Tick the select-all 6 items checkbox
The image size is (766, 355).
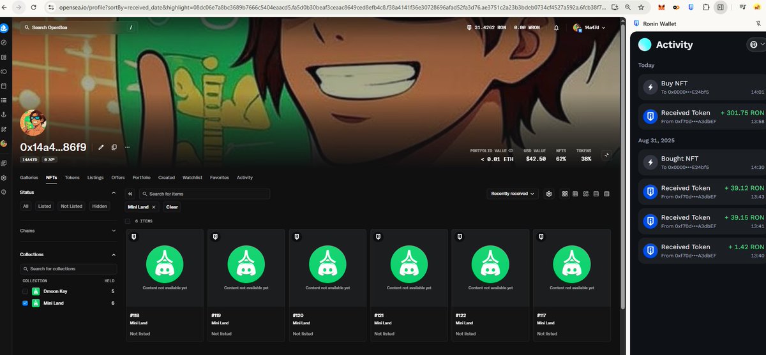point(128,221)
